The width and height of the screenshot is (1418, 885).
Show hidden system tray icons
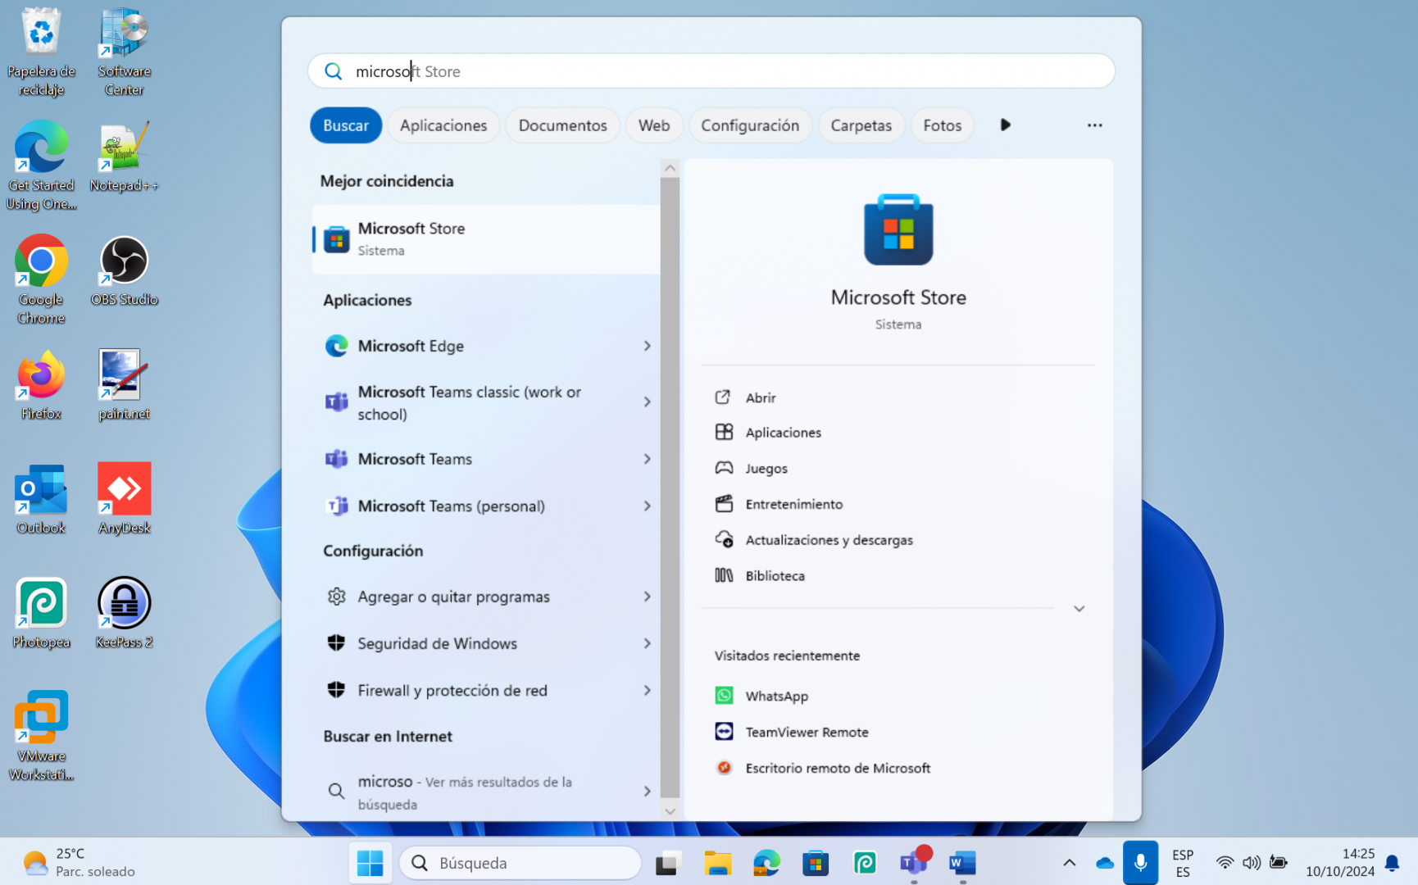point(1069,863)
